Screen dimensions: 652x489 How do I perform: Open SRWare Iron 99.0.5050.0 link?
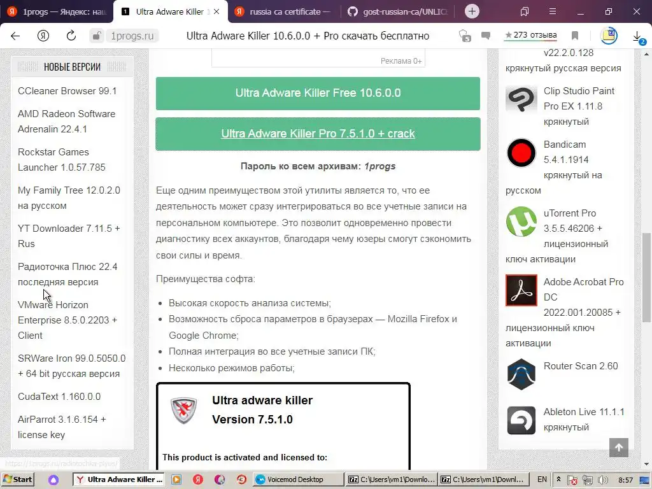[x=71, y=366]
